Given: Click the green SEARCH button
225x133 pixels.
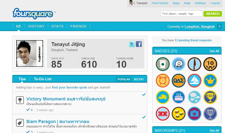Looking at the screenshot, I should [x=213, y=14].
